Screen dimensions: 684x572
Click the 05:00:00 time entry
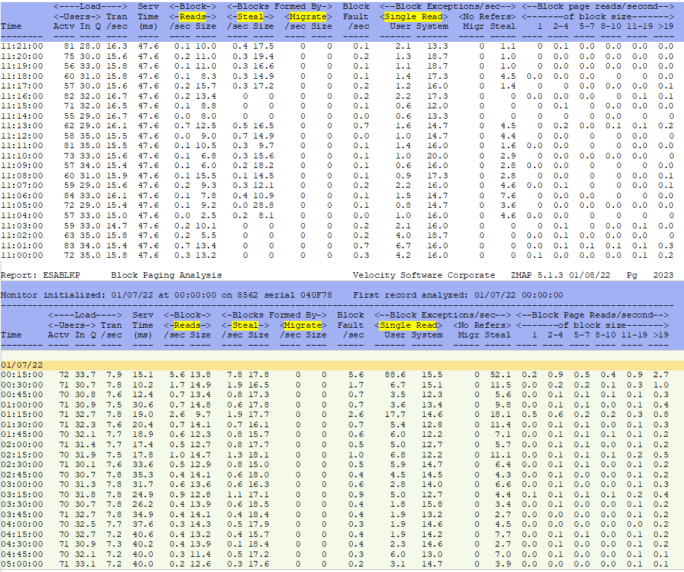[x=21, y=564]
